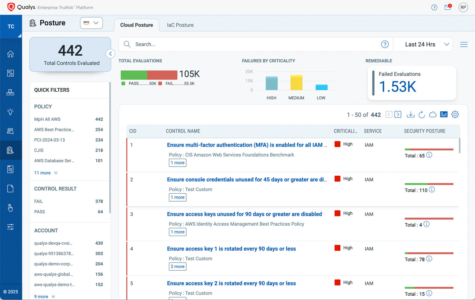
Task: Toggle the chart view icon
Action: [x=444, y=114]
